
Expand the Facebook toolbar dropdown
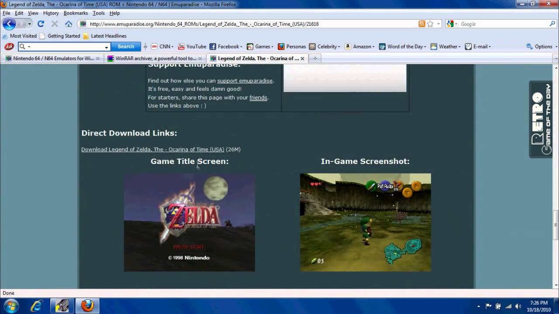point(241,47)
